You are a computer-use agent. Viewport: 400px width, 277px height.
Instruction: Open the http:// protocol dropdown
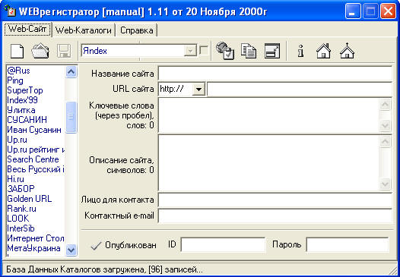click(198, 90)
